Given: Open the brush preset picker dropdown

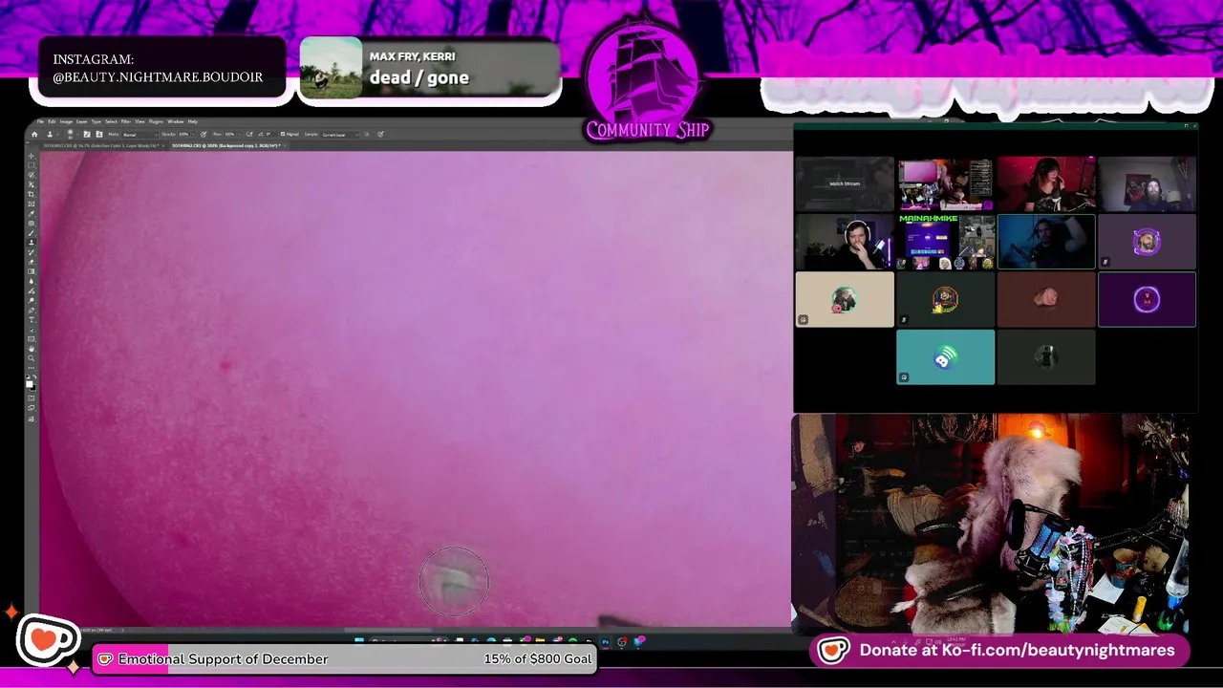Looking at the screenshot, I should click(77, 135).
